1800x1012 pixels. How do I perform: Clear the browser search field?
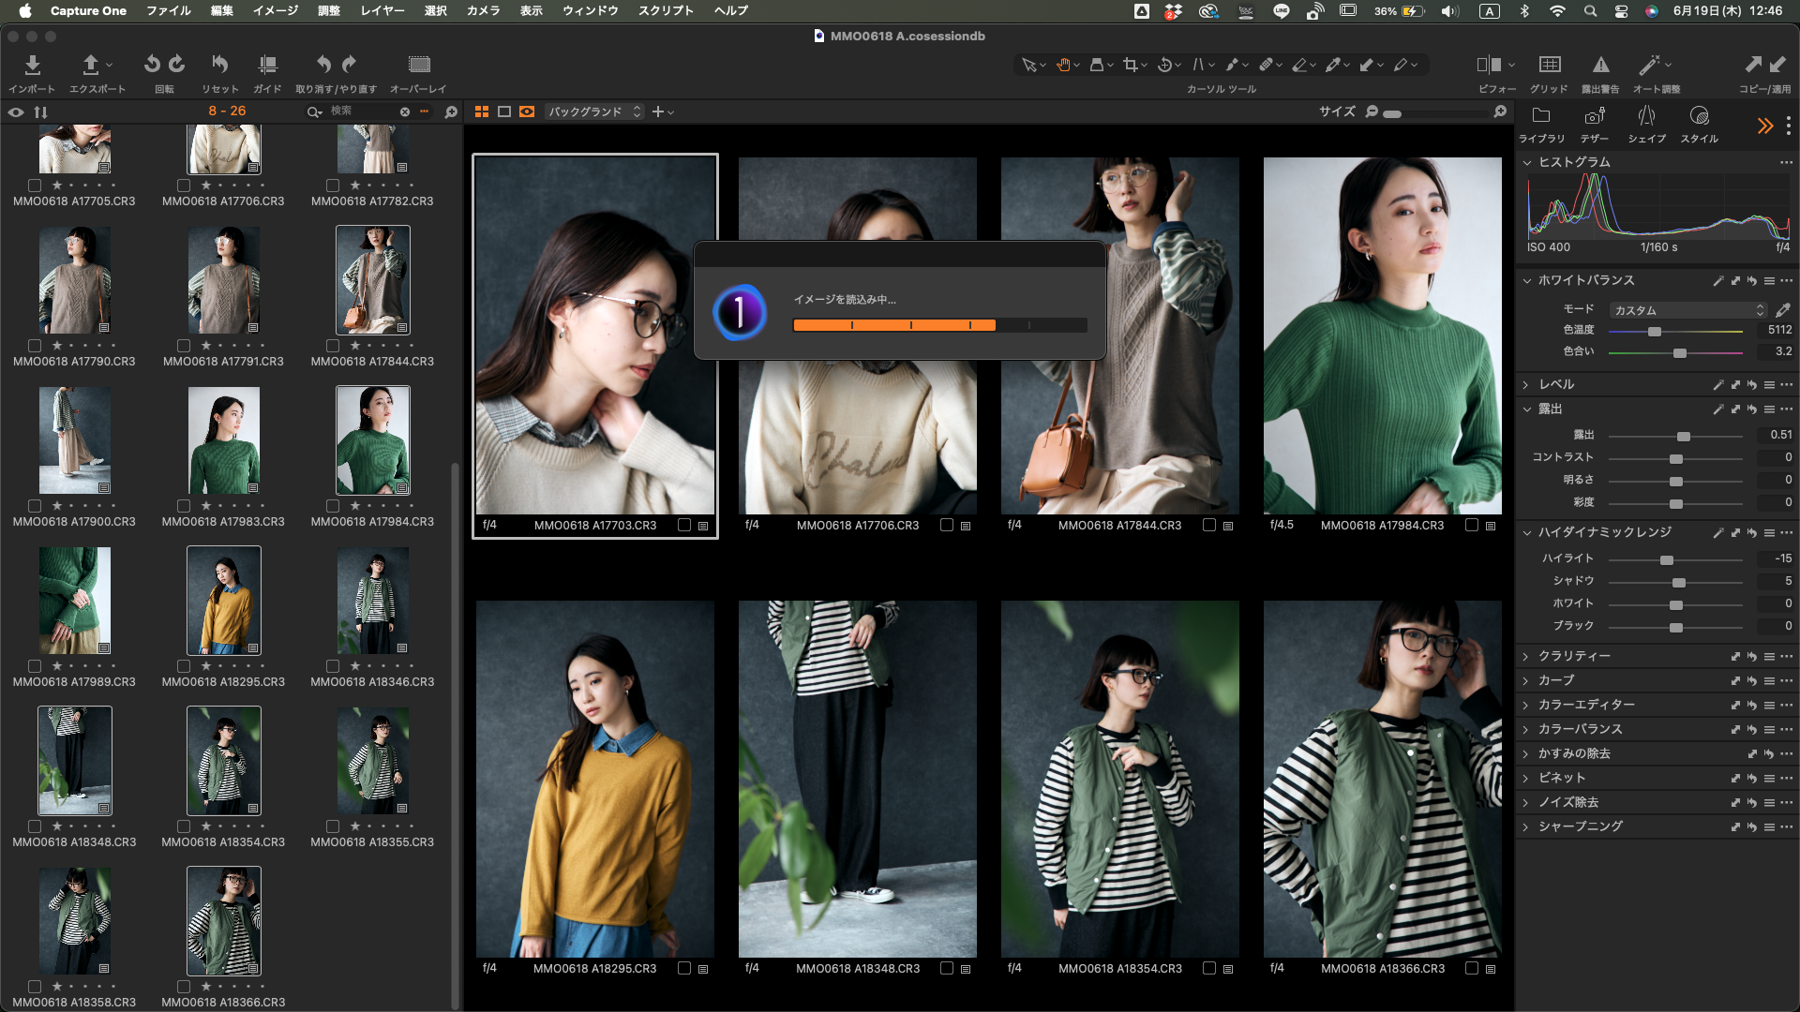[x=405, y=112]
